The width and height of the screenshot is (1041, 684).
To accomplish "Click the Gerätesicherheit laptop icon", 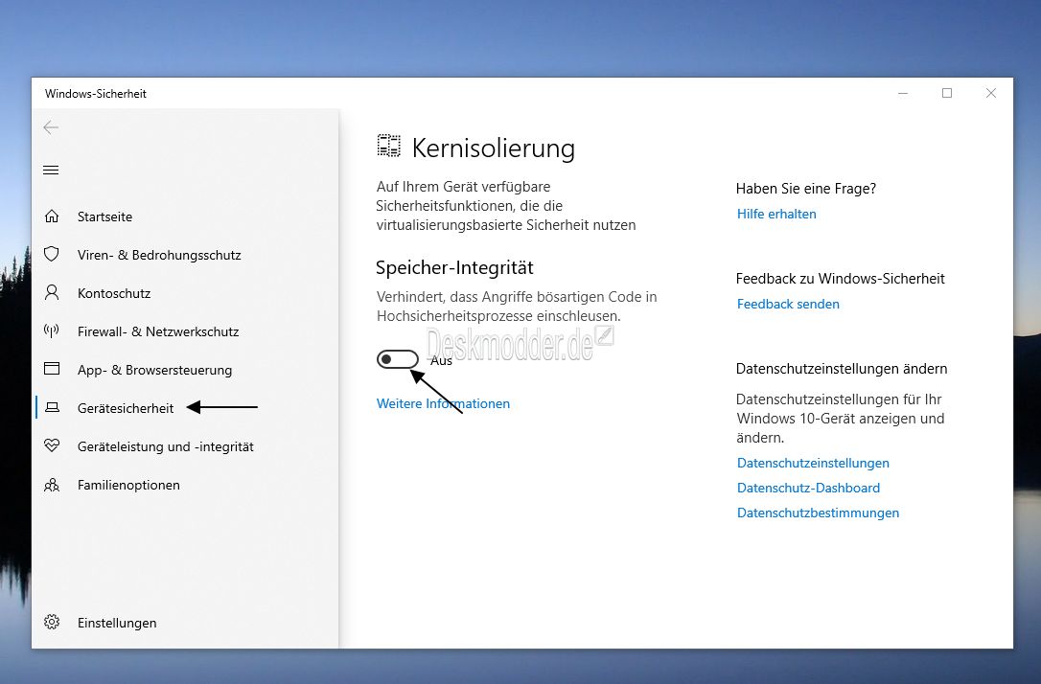I will pos(52,407).
